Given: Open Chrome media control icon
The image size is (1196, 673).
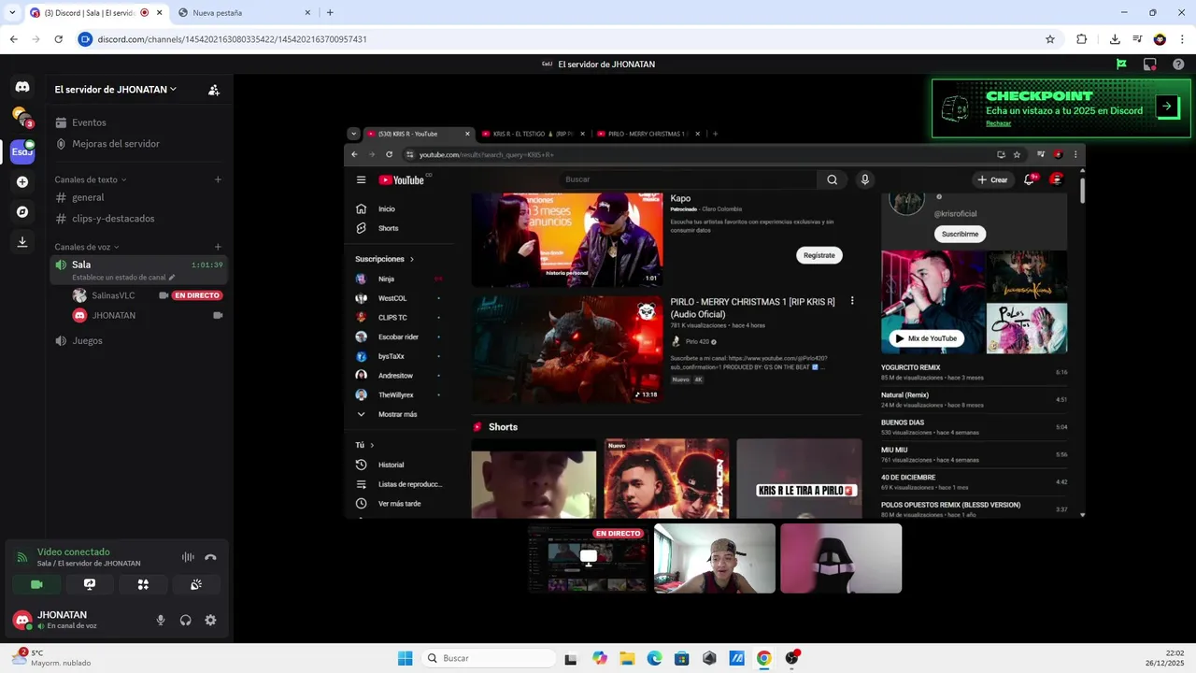Looking at the screenshot, I should pos(1137,39).
